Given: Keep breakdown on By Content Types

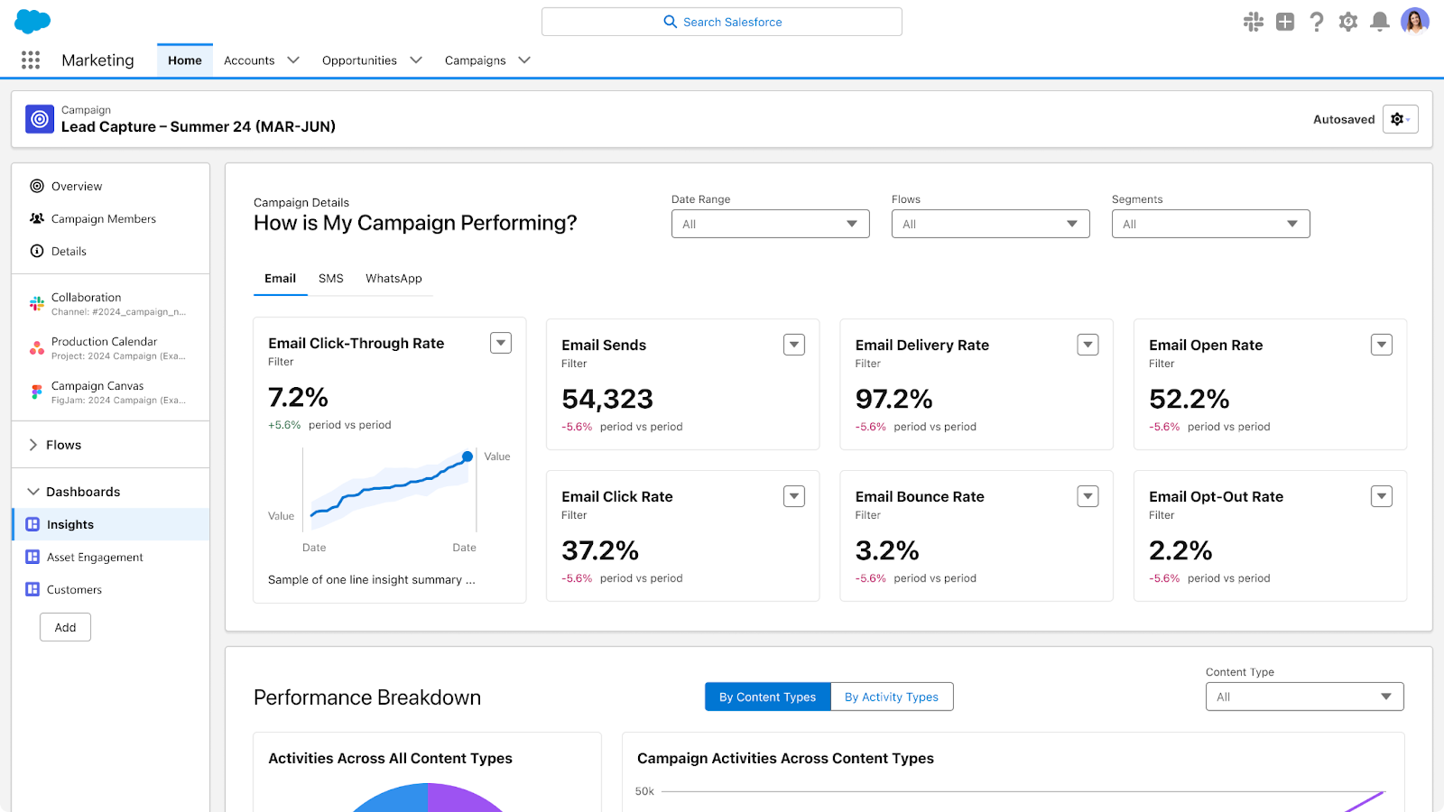Looking at the screenshot, I should pyautogui.click(x=767, y=697).
